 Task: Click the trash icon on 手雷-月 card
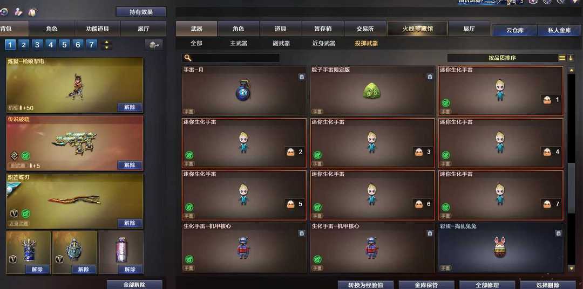[302, 77]
